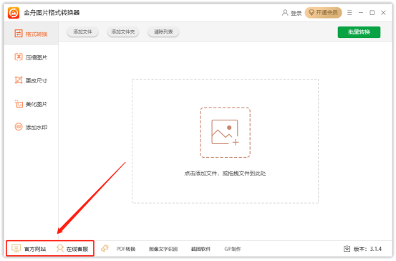This screenshot has width=396, height=261.
Task: Open the 图像文字识别 link
Action: [163, 249]
